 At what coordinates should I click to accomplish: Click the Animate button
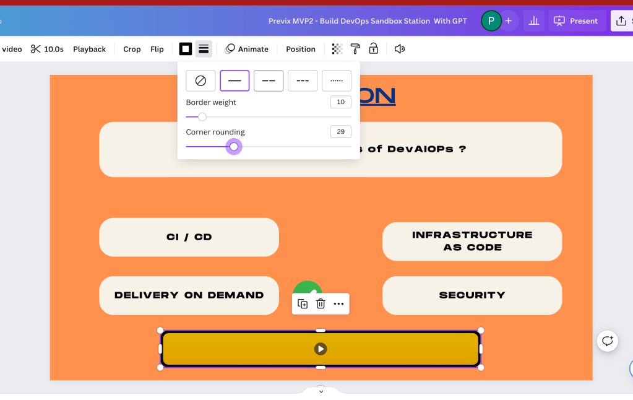pos(247,49)
